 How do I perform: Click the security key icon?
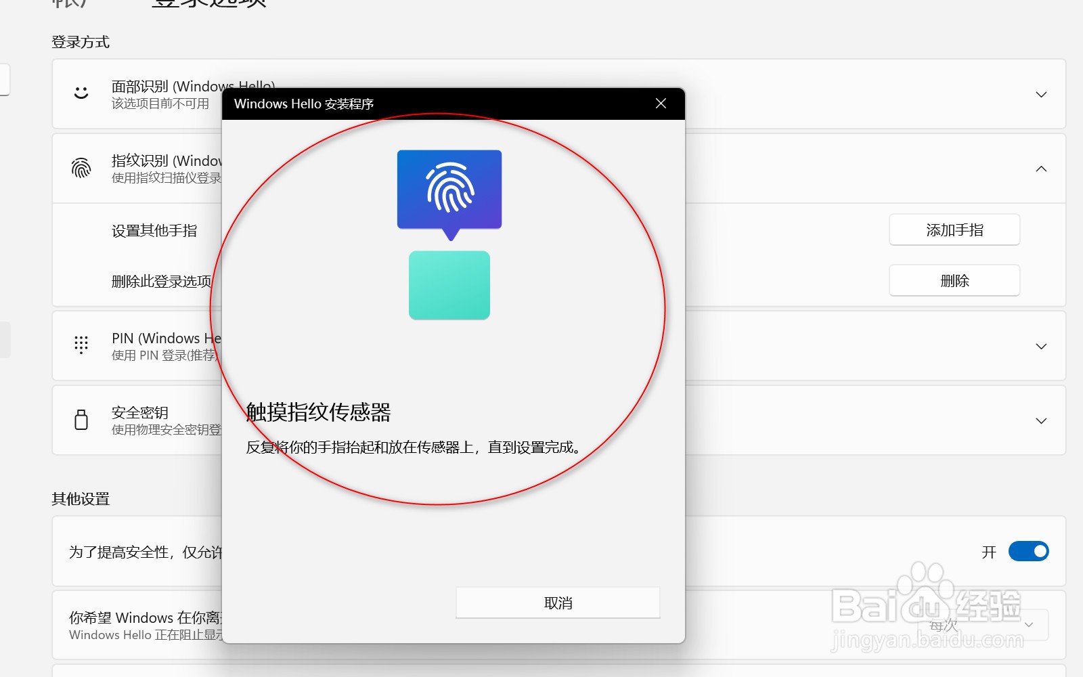point(81,420)
